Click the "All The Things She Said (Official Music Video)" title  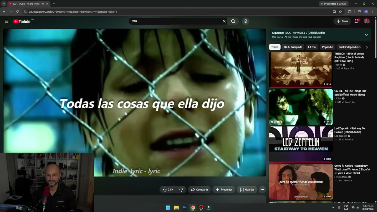tap(350, 93)
